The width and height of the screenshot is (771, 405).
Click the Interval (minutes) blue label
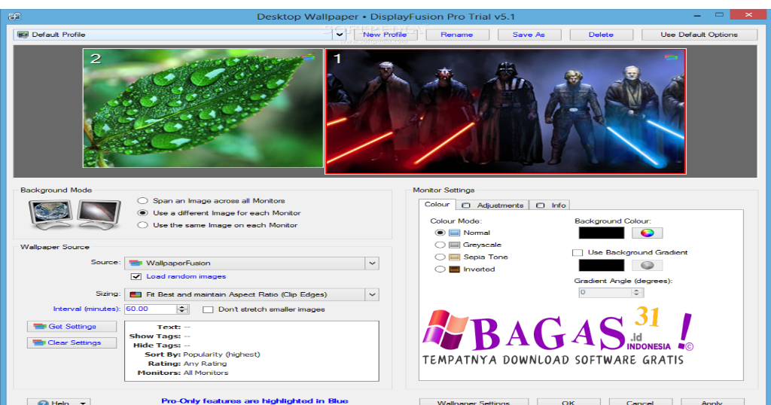[x=87, y=309]
